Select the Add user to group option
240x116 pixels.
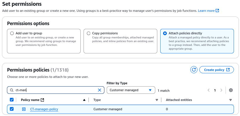(12, 33)
